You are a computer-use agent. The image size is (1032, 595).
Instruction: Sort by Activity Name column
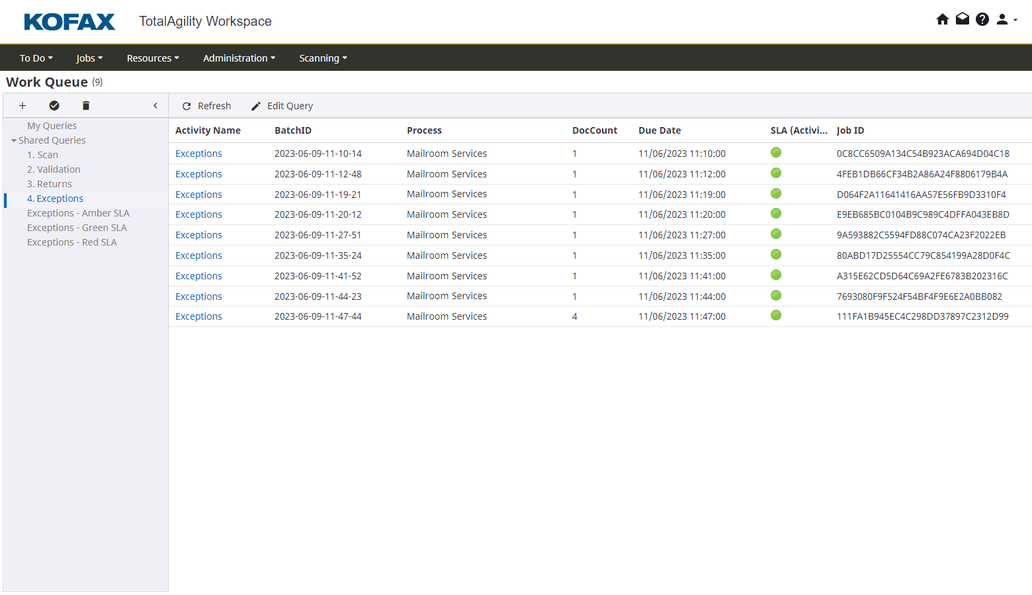pyautogui.click(x=208, y=130)
